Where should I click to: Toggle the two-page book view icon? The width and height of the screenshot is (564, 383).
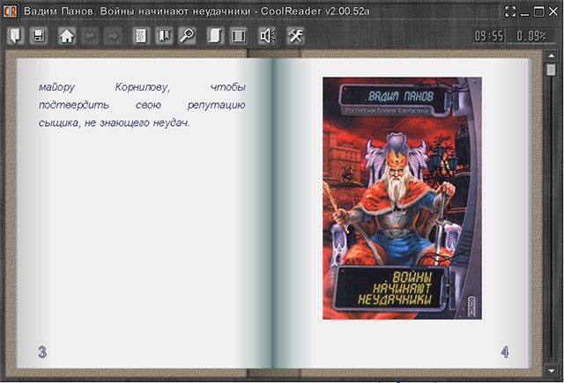238,35
